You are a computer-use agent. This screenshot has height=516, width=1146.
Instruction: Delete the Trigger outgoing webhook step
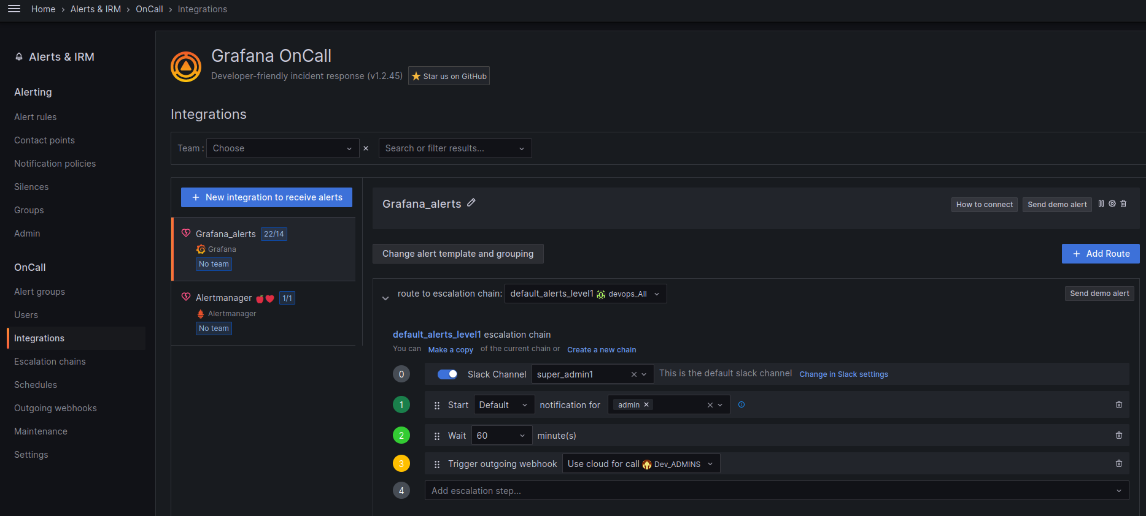[x=1119, y=463]
